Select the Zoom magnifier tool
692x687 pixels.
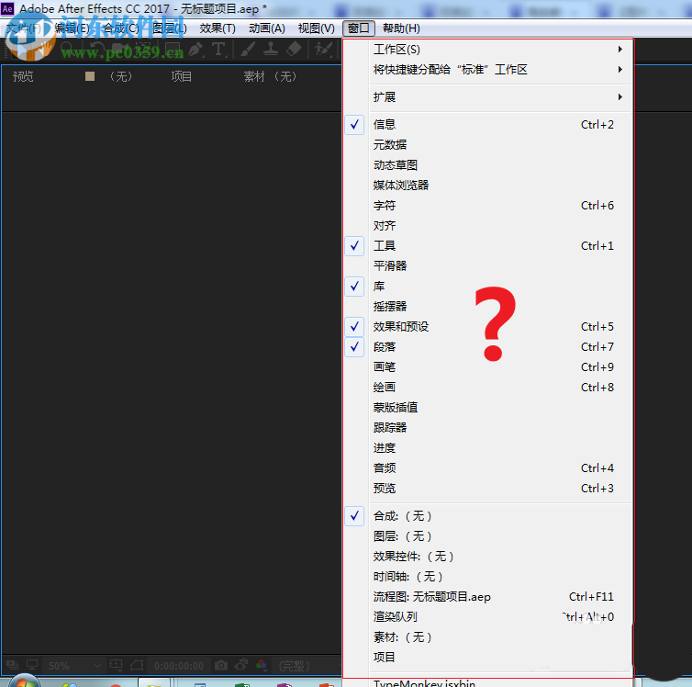tap(67, 49)
